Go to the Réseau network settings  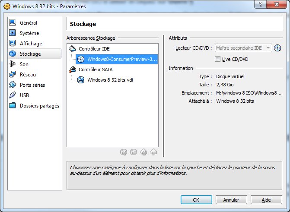coord(35,75)
